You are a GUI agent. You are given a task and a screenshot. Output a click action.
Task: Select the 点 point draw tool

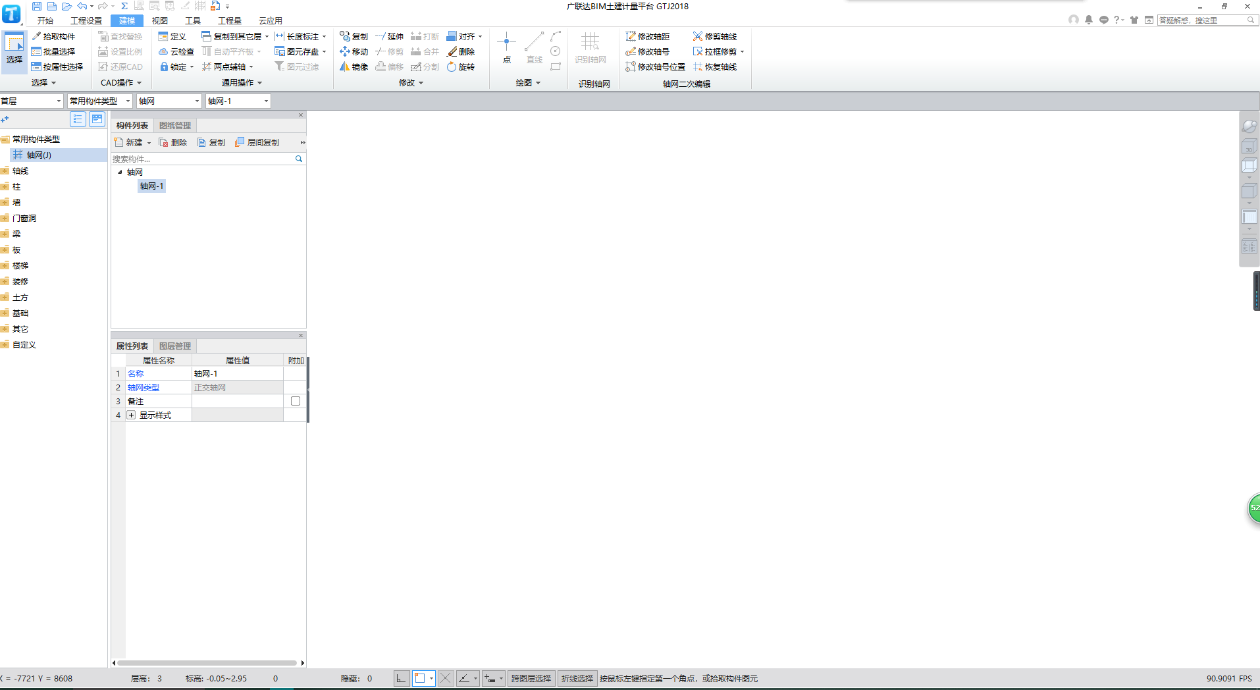point(506,47)
